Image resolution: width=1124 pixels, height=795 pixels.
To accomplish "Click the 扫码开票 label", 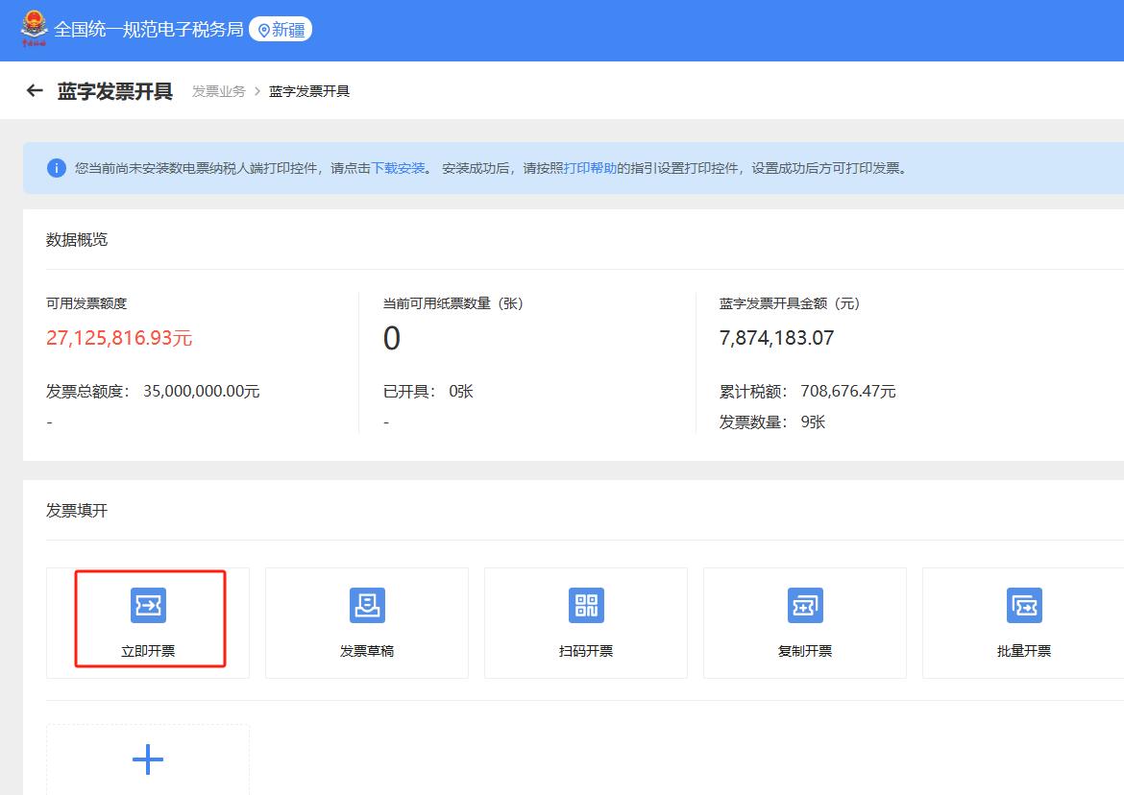I will point(586,651).
